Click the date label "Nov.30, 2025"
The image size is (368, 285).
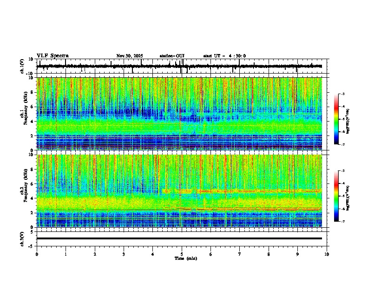[130, 56]
